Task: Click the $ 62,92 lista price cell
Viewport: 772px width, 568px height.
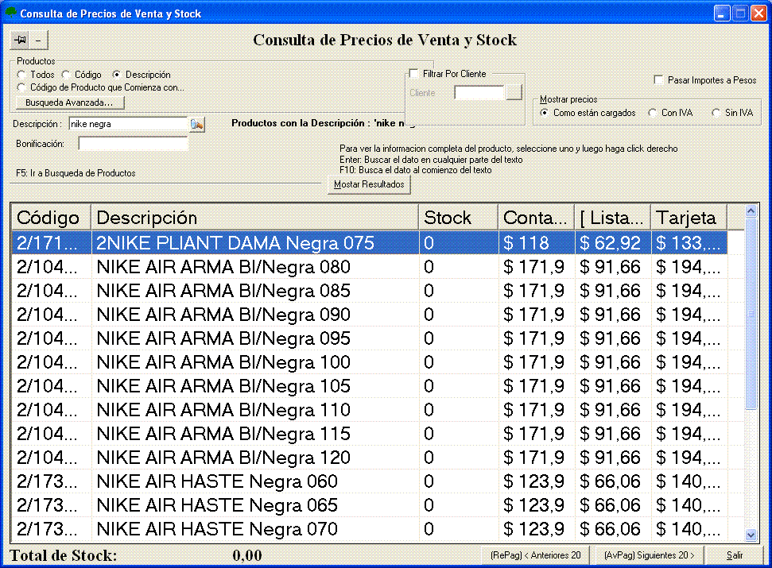Action: click(613, 243)
